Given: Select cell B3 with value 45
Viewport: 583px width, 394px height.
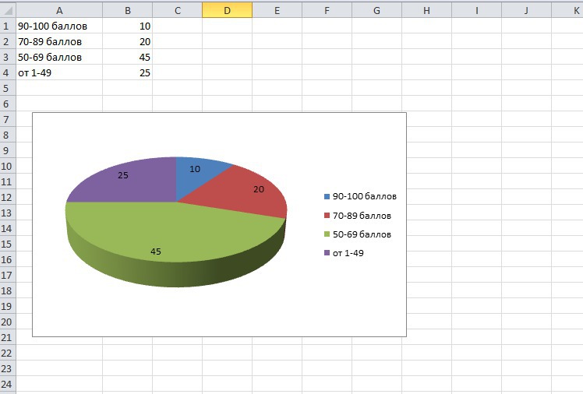Looking at the screenshot, I should coord(127,57).
